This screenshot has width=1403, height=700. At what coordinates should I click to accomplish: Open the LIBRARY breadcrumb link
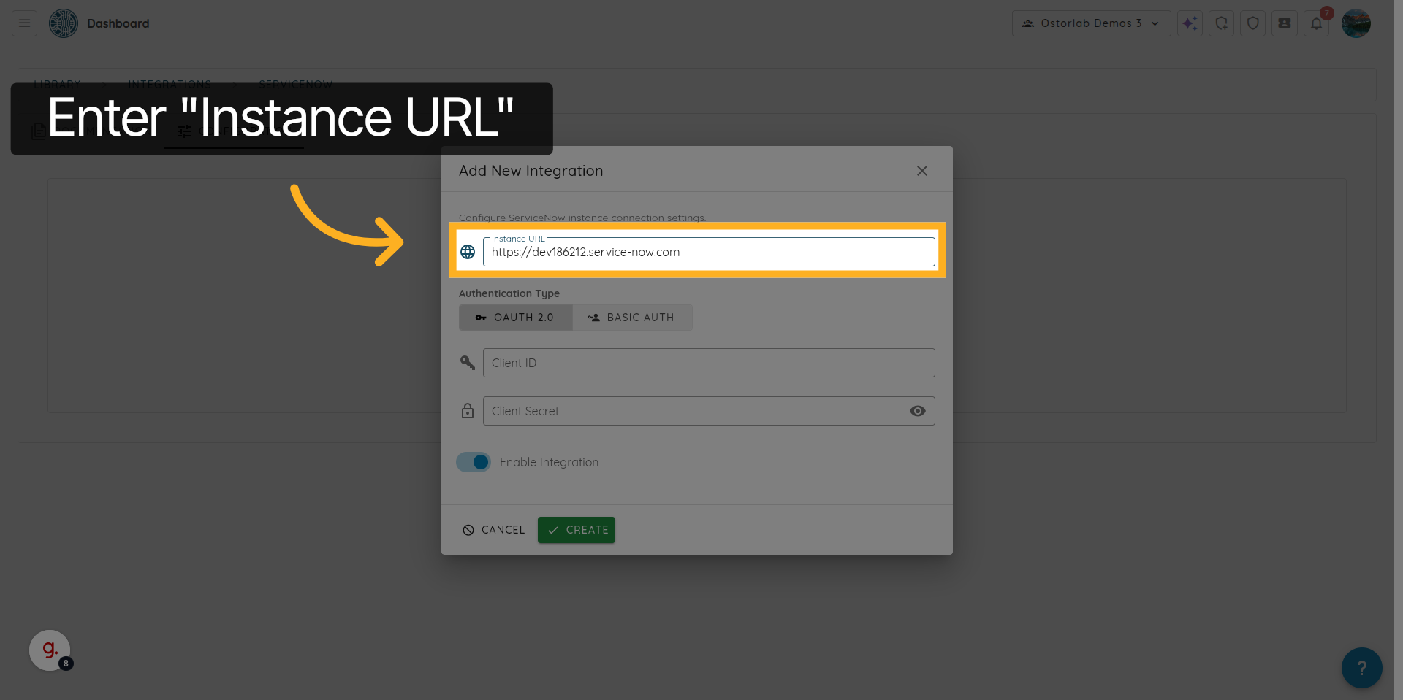tap(57, 84)
